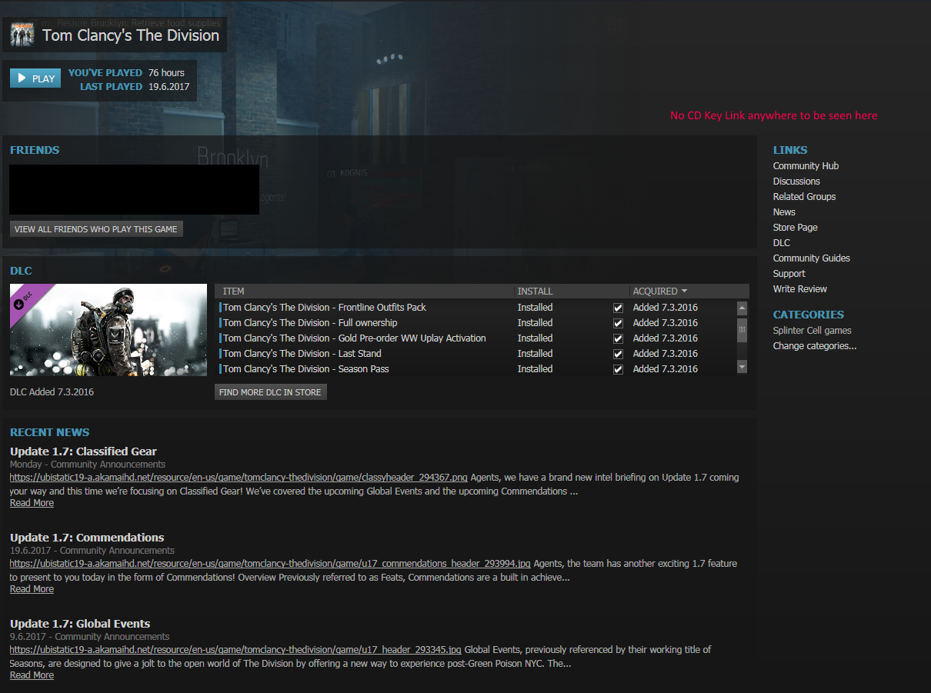The height and width of the screenshot is (693, 931).
Task: Select Frontline Outfits Pack DLC row
Action: [x=476, y=308]
